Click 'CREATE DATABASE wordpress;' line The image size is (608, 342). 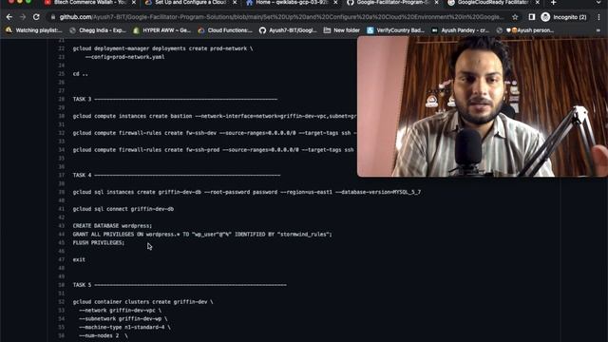tap(112, 226)
